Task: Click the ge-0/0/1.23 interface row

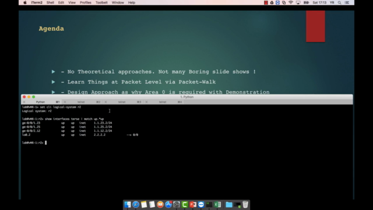Action: click(x=67, y=123)
